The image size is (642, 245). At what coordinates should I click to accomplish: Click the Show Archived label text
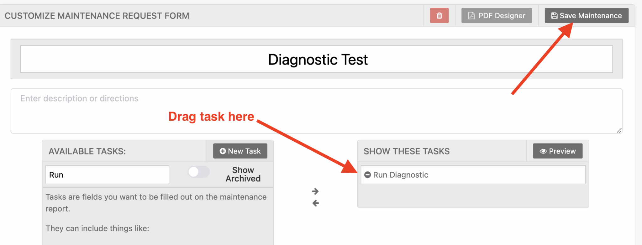[243, 174]
